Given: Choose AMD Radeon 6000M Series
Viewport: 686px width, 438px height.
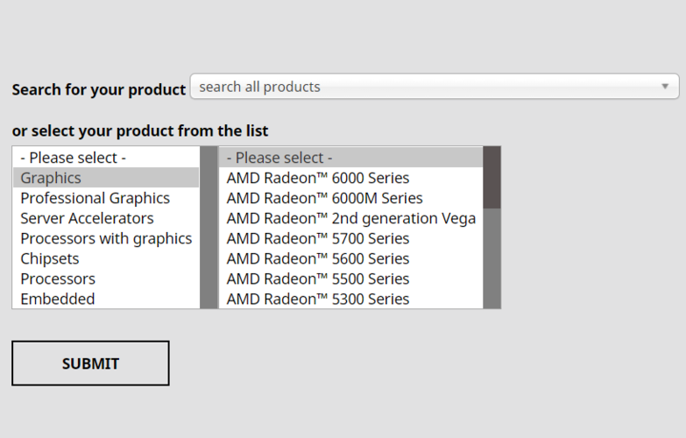Looking at the screenshot, I should (350, 198).
